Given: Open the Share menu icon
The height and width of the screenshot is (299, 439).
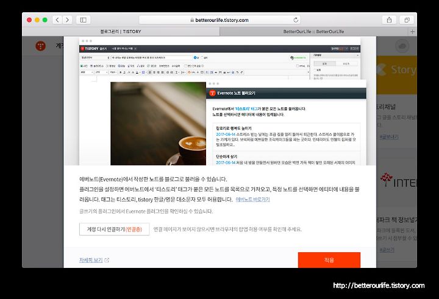Looking at the screenshot, I should coord(389,20).
